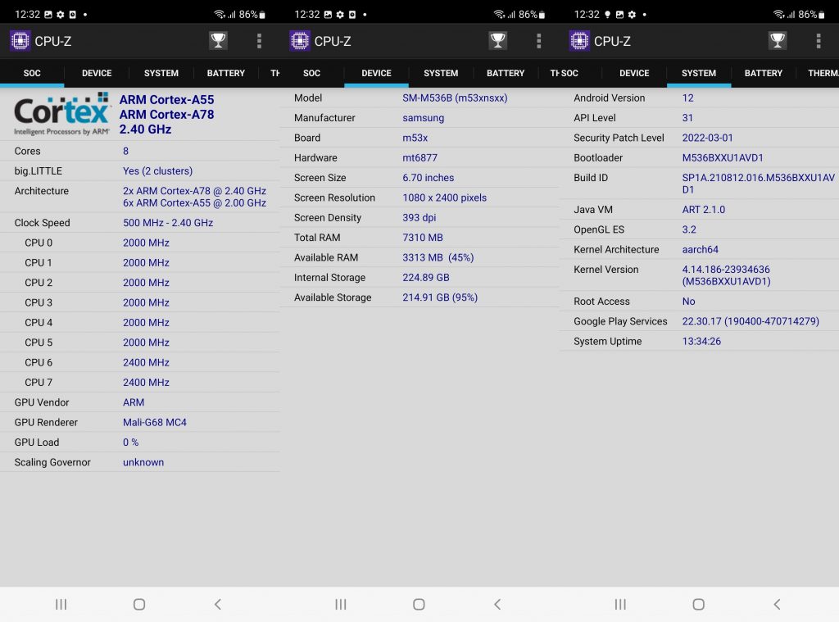
Task: Click the GPU Vendor value ARM
Action: coord(134,402)
